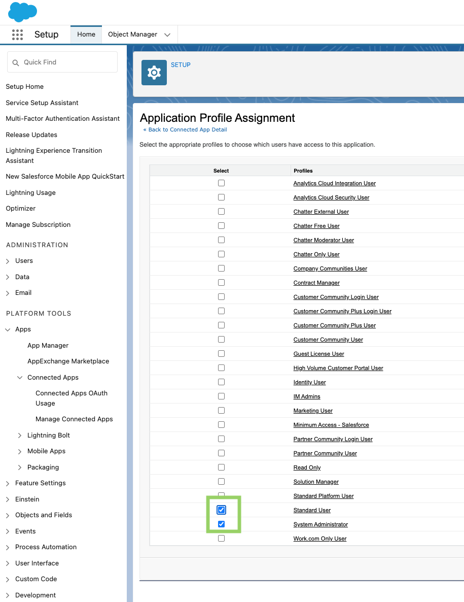Image resolution: width=464 pixels, height=602 pixels.
Task: Open the Object Manager tab
Action: pyautogui.click(x=133, y=35)
